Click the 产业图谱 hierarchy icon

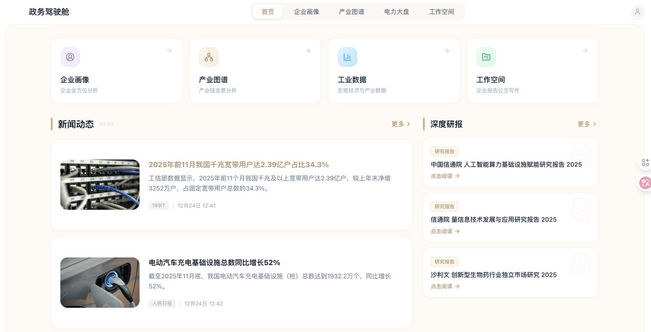point(209,57)
